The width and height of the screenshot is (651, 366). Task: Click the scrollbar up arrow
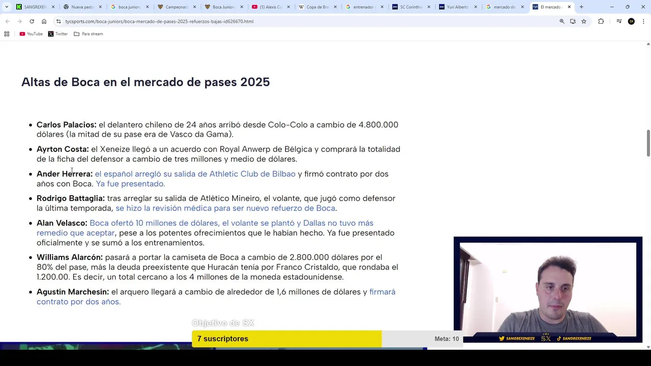[648, 44]
